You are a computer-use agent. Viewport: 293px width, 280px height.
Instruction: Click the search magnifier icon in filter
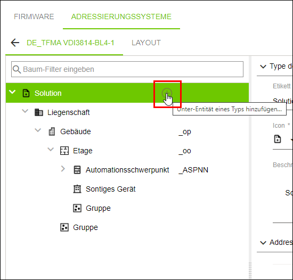pyautogui.click(x=17, y=69)
